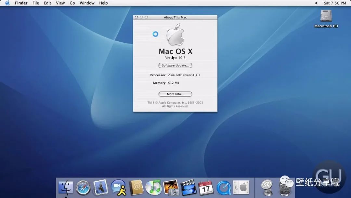Viewport: 351px width, 198px height.
Task: Launch iMovie clapperboard icon
Action: [x=188, y=187]
